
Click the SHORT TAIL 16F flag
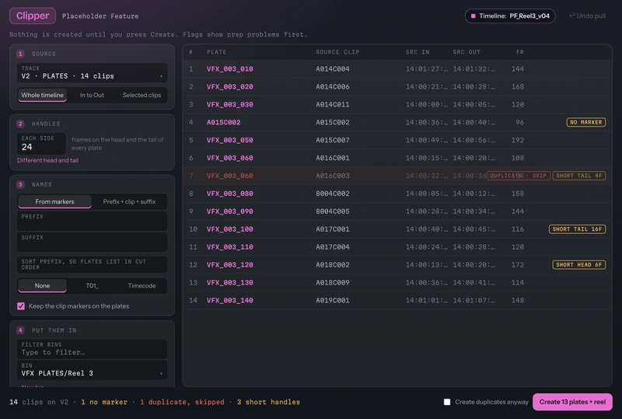[x=577, y=229]
